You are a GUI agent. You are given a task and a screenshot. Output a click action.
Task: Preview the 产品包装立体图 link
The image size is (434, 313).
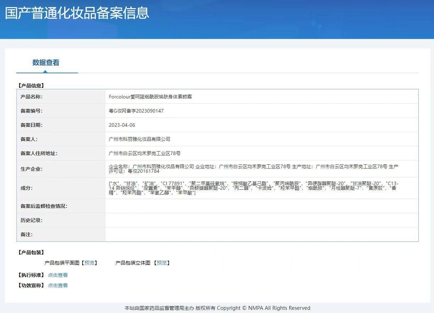tap(162, 263)
